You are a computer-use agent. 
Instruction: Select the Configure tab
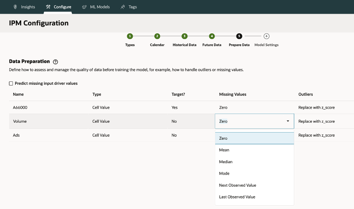(x=59, y=7)
